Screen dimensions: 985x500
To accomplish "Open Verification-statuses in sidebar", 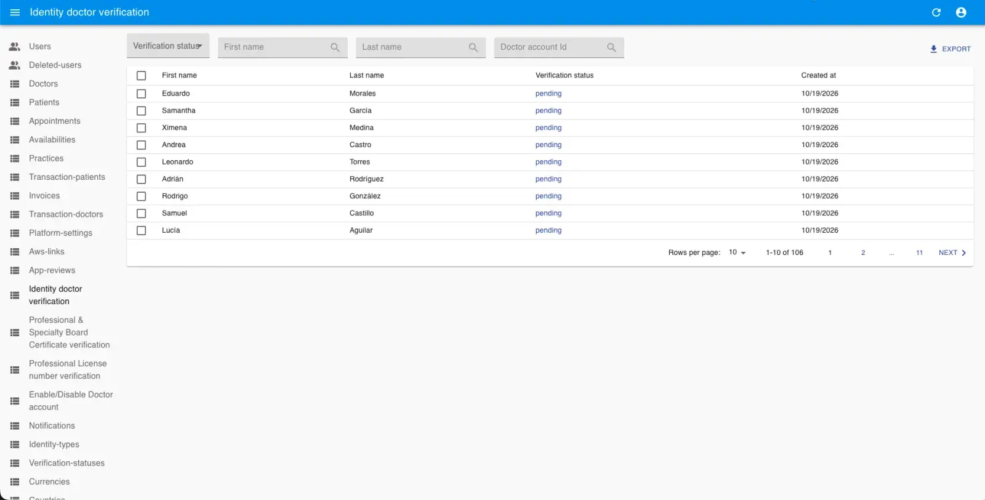I will click(66, 463).
